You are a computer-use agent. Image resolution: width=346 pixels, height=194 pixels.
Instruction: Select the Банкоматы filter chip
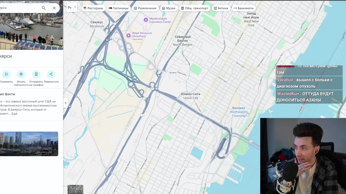[x=244, y=8]
